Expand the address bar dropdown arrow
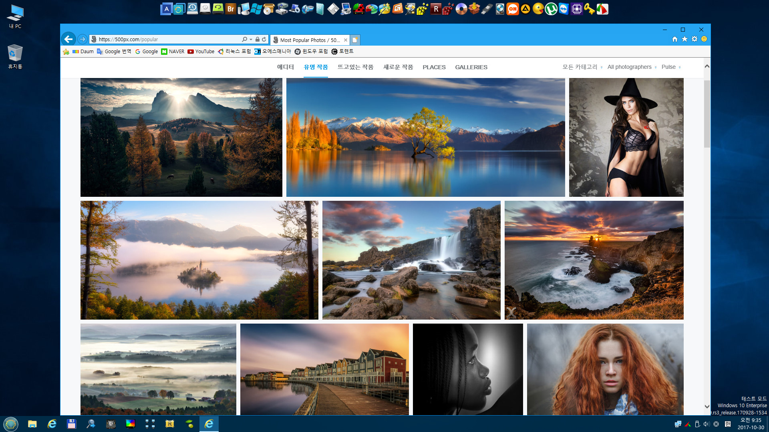This screenshot has height=432, width=769. coord(251,39)
